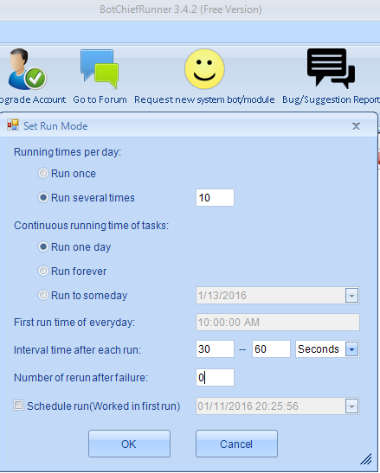Select the rerun after failure number field
The width and height of the screenshot is (380, 473).
click(215, 377)
